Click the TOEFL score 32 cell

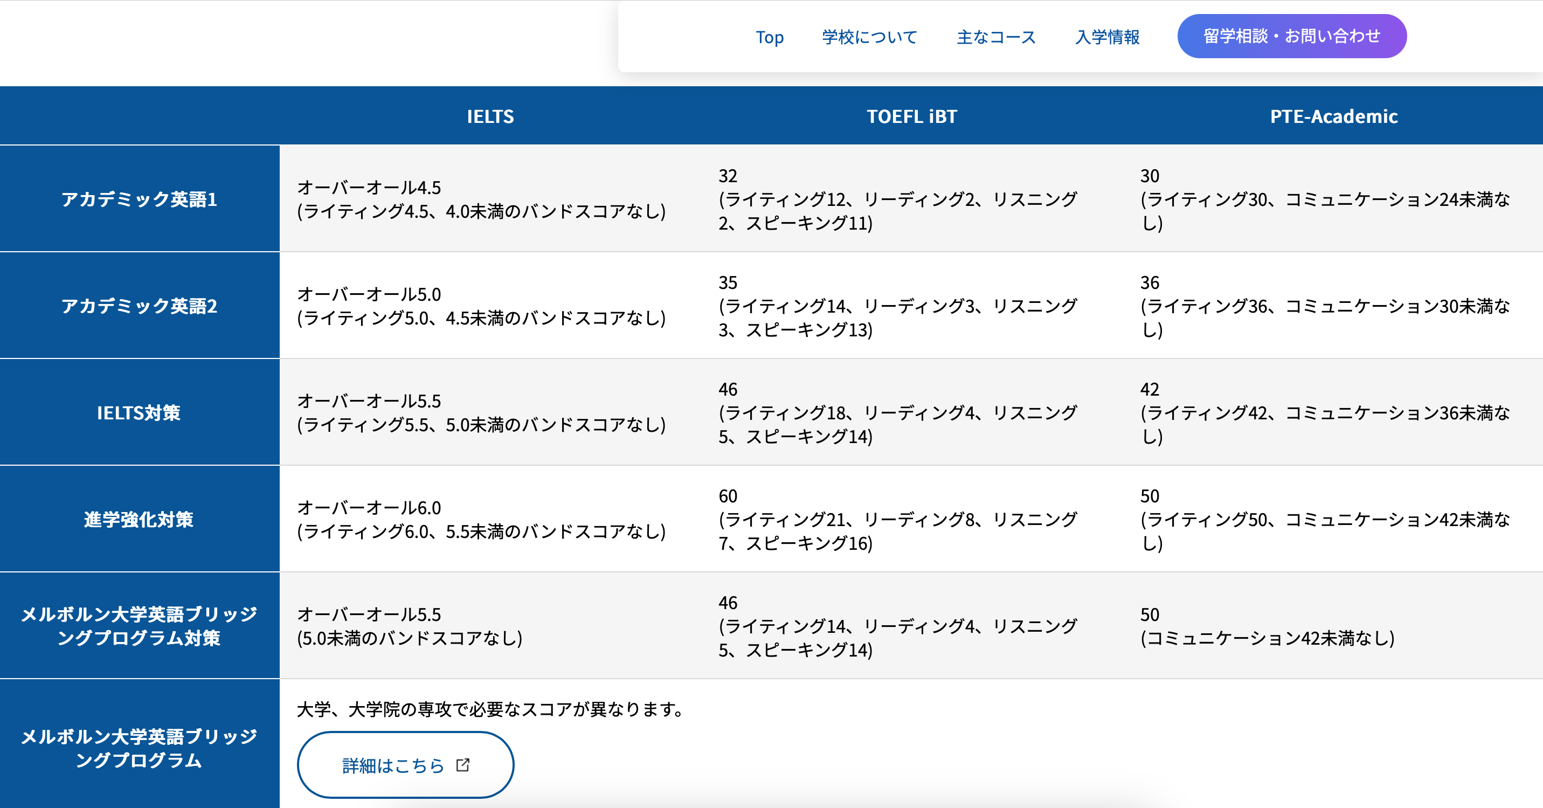coord(912,199)
